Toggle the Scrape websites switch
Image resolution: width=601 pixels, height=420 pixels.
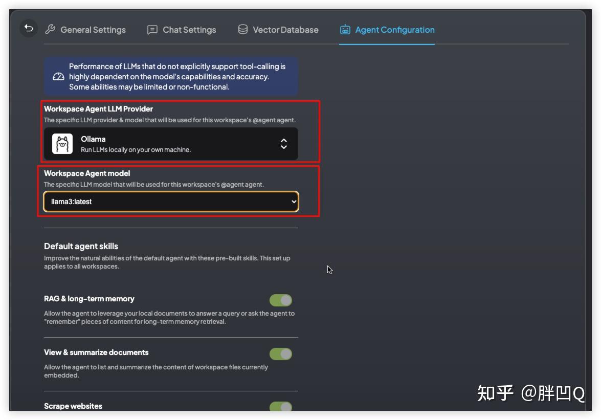pyautogui.click(x=281, y=406)
